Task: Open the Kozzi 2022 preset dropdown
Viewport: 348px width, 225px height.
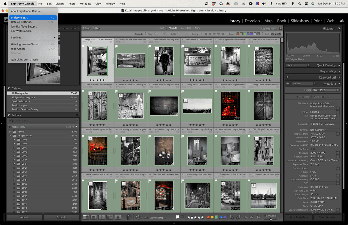Action: (x=326, y=90)
